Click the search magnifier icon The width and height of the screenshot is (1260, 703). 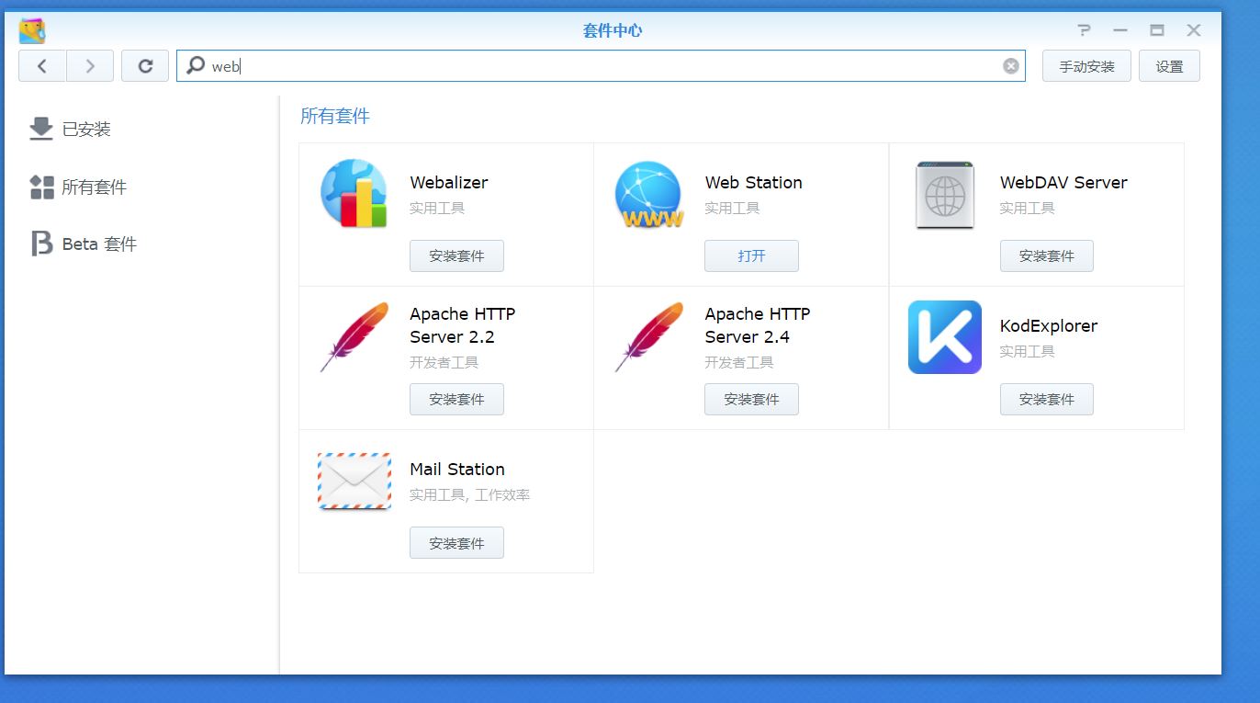194,65
